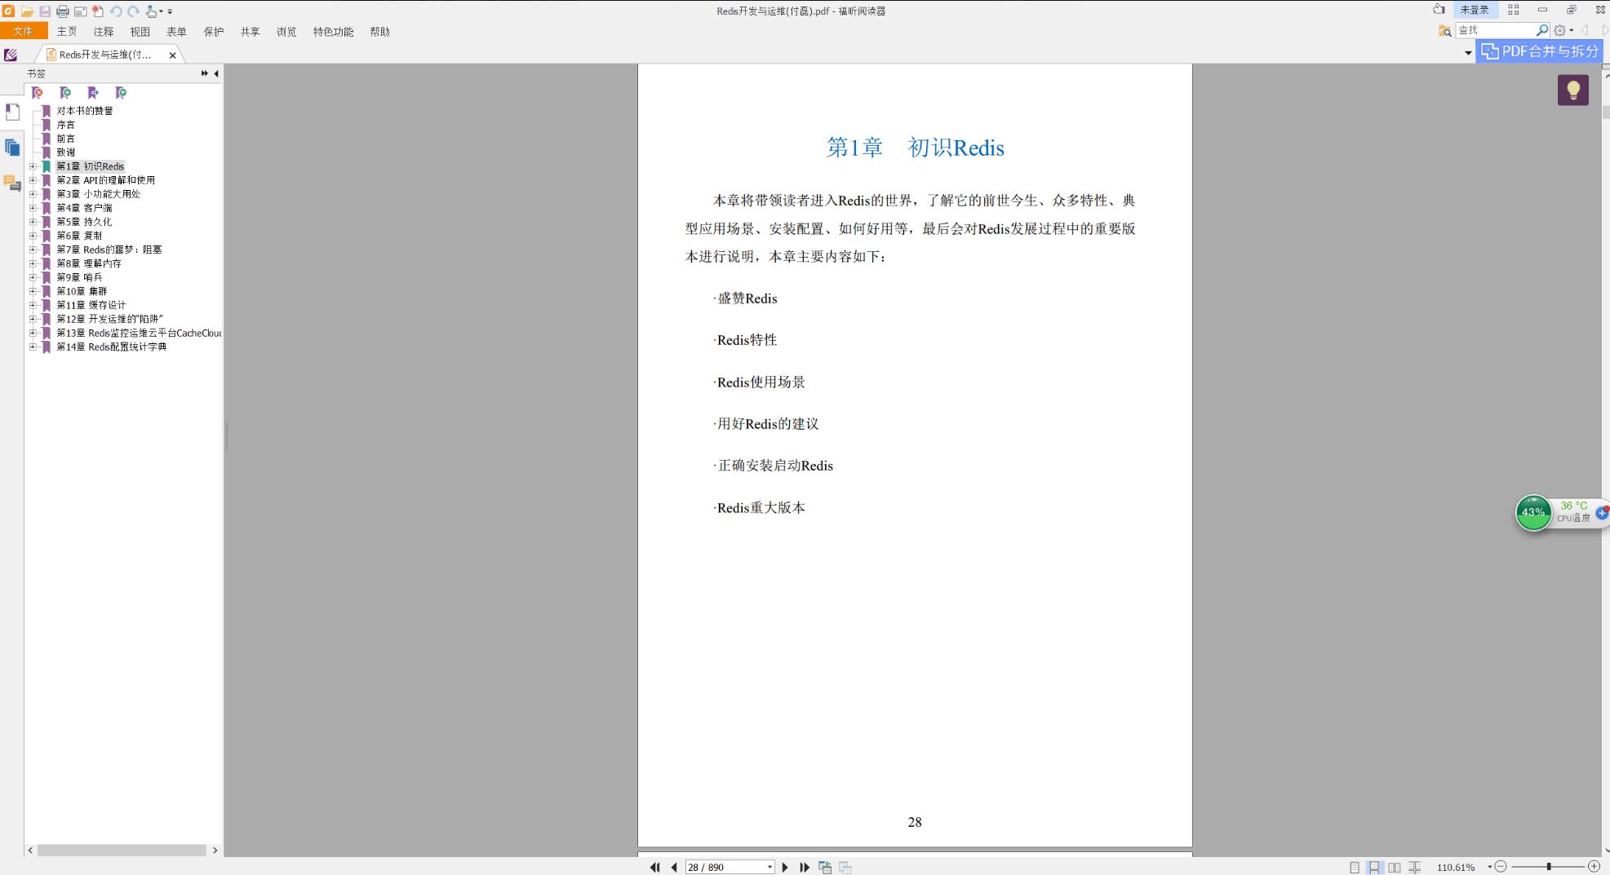The image size is (1610, 875).
Task: Click the skin shirt icon in title bar
Action: pos(1439,10)
